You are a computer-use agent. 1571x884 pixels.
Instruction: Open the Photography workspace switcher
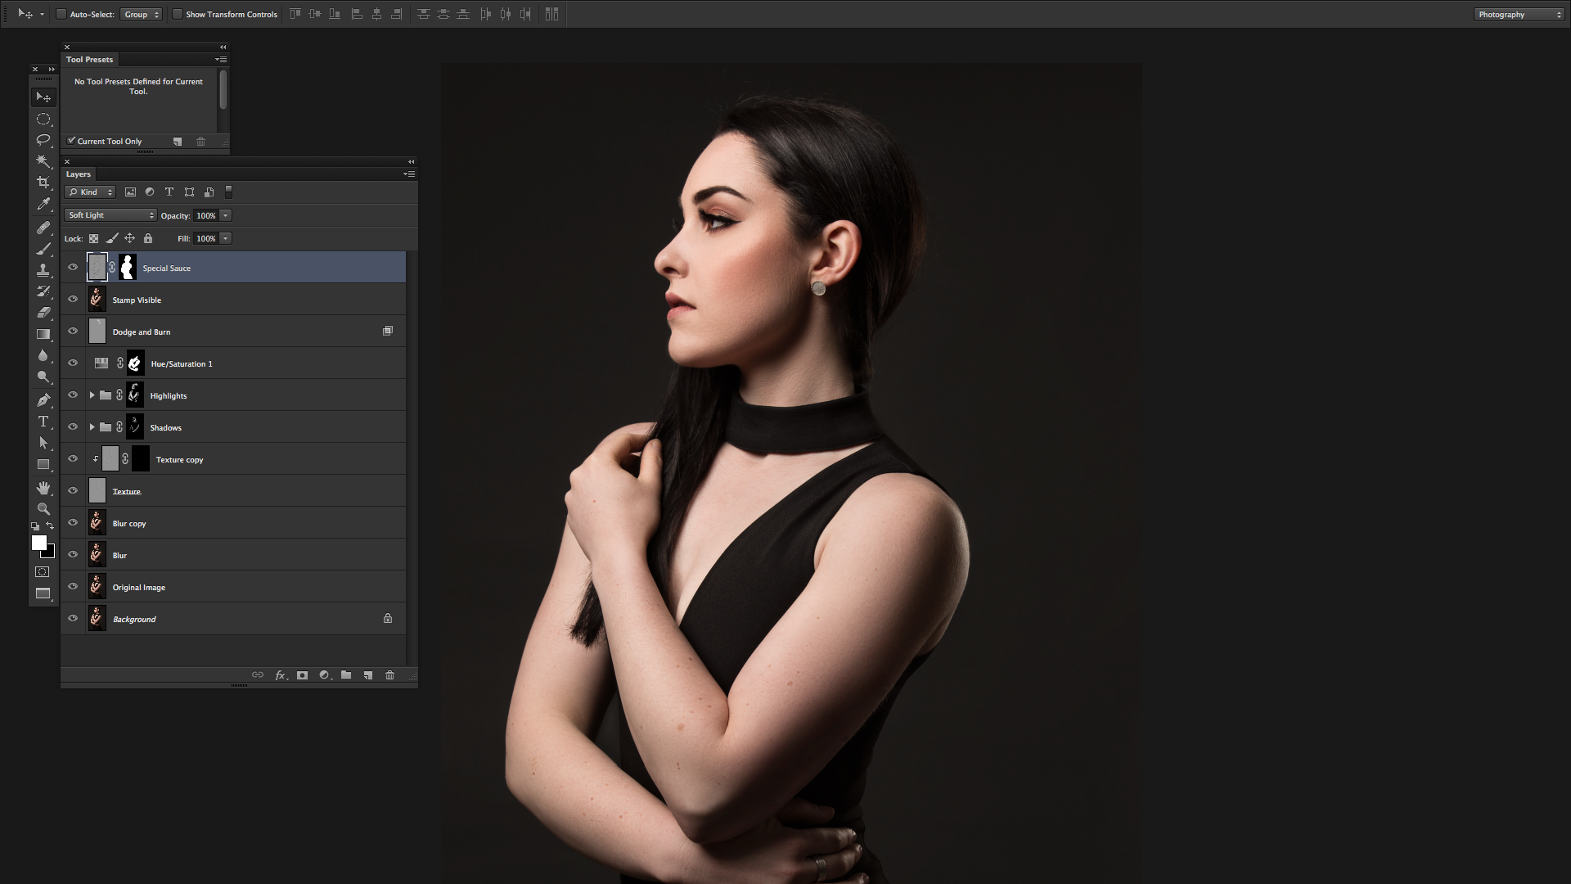coord(1517,14)
